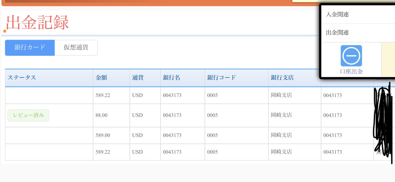
Task: Select the 銀行名 column header
Action: [172, 78]
